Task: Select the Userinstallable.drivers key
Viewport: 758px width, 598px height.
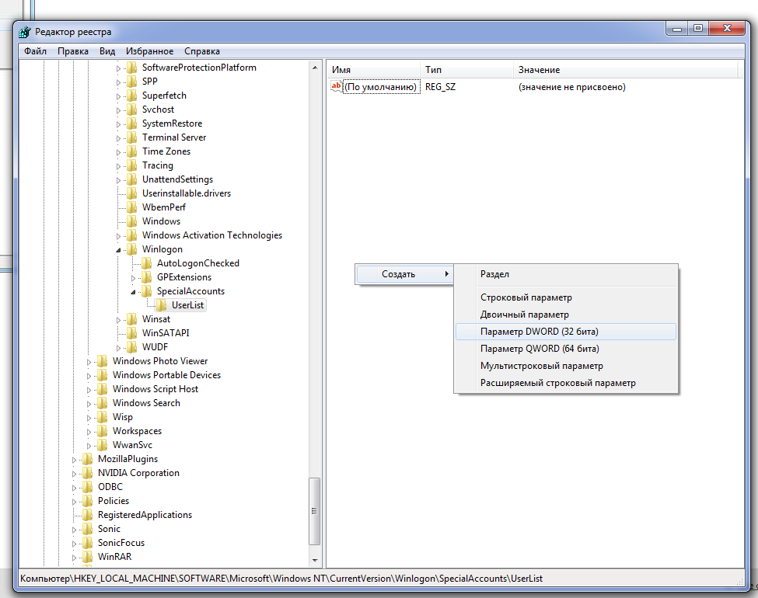Action: [x=187, y=193]
